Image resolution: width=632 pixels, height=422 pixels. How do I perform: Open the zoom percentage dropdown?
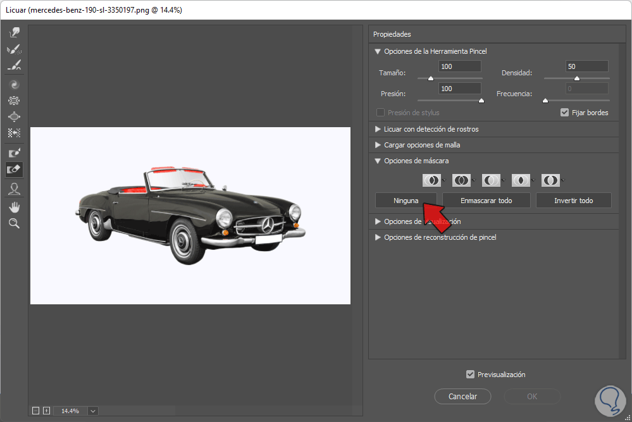click(x=93, y=411)
